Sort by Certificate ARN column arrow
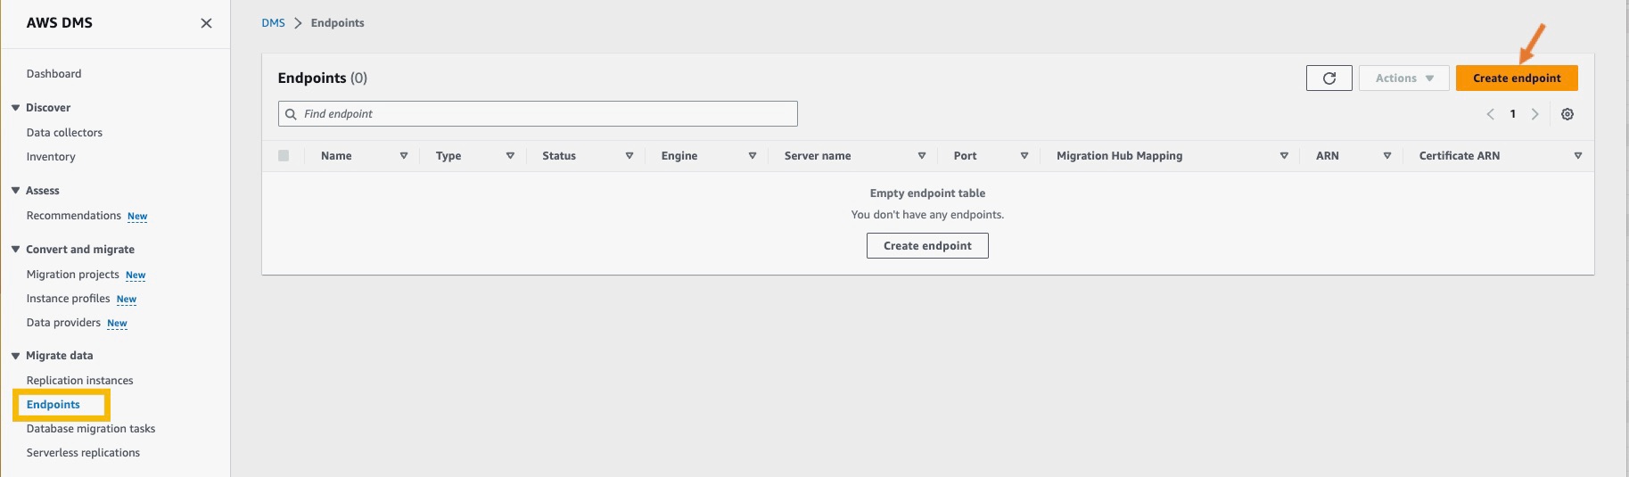This screenshot has width=1629, height=477. click(1578, 156)
